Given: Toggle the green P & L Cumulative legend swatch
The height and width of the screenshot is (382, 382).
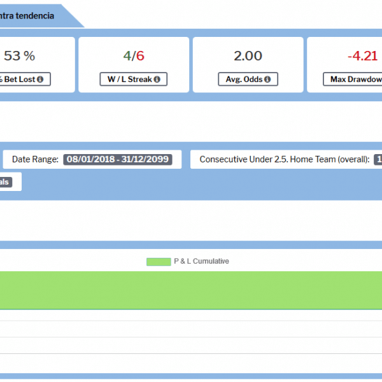Looking at the screenshot, I should [x=159, y=262].
